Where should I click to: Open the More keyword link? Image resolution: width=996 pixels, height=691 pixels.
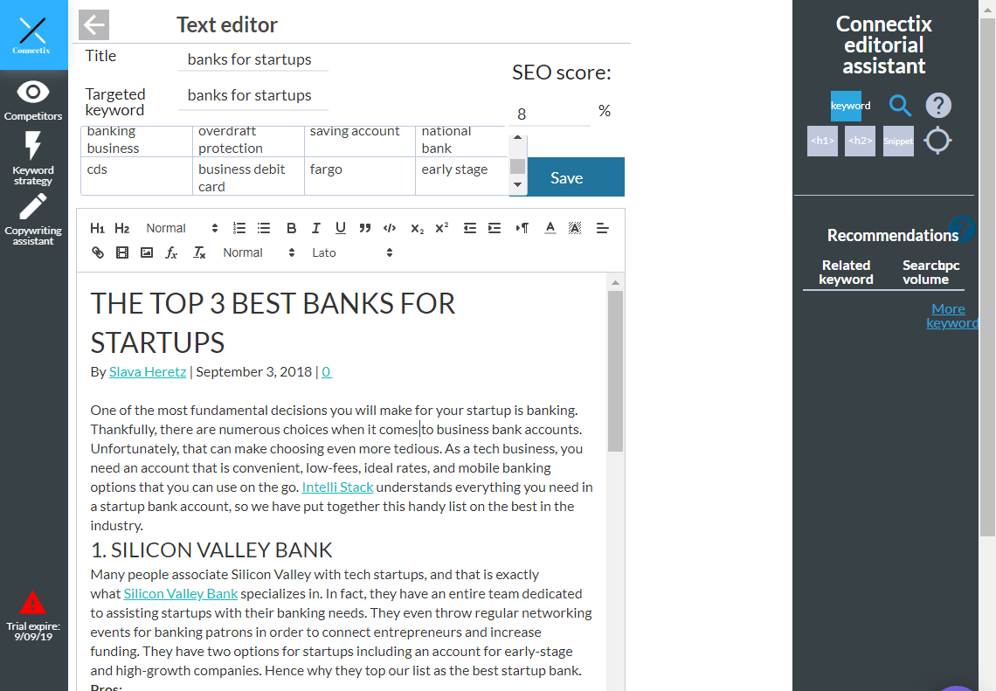point(952,316)
